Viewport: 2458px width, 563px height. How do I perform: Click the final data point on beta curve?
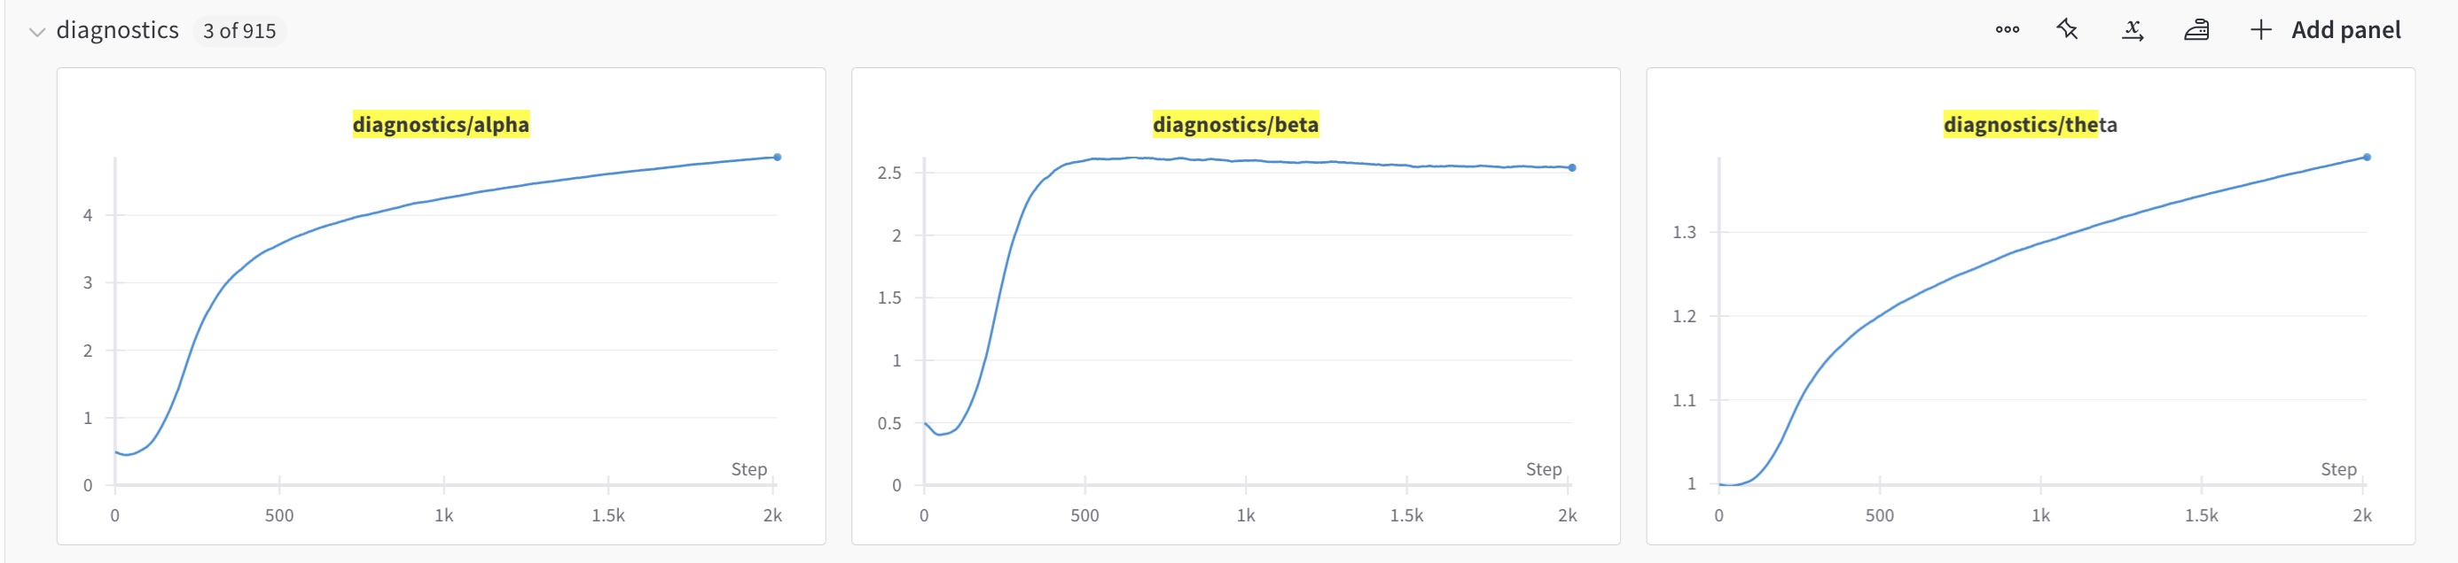(1572, 167)
